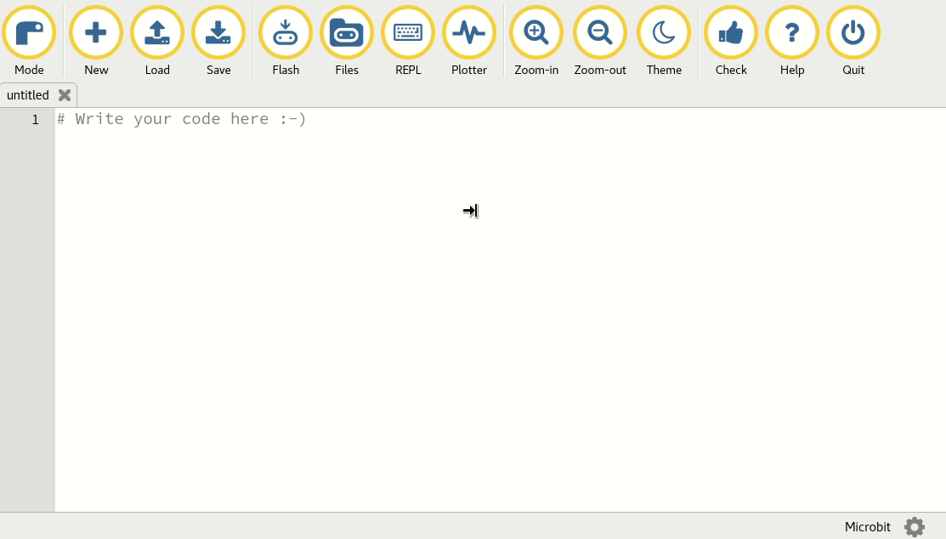The width and height of the screenshot is (946, 539).
Task: Select the untitled tab
Action: point(28,95)
